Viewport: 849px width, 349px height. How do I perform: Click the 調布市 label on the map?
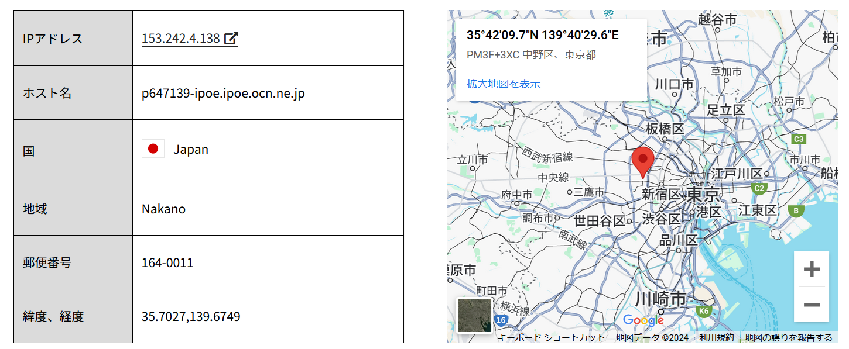(538, 217)
